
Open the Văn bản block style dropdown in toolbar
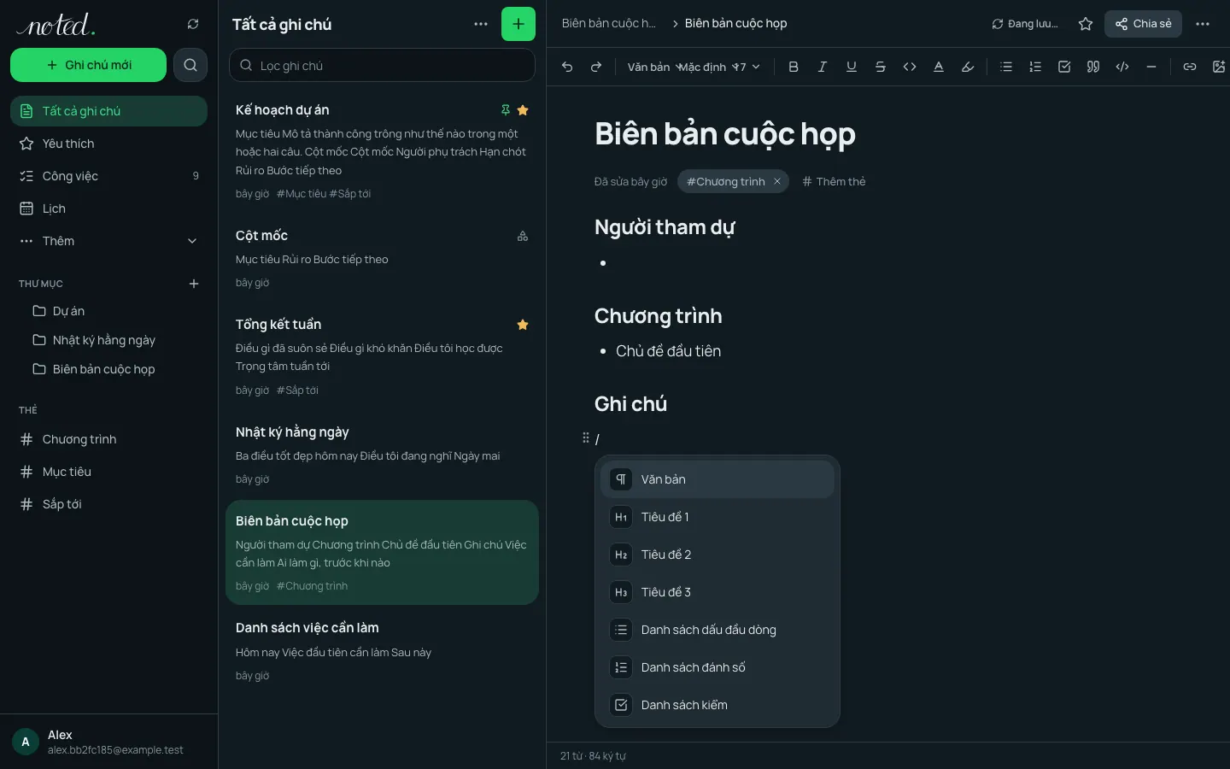coord(653,67)
